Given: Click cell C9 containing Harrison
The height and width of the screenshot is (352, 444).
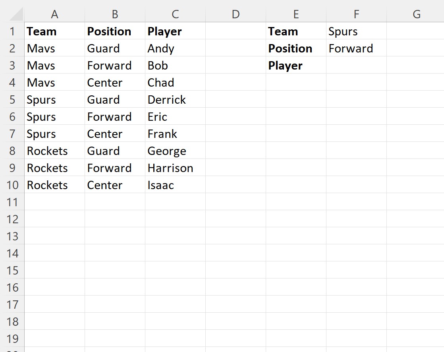Looking at the screenshot, I should click(x=175, y=168).
